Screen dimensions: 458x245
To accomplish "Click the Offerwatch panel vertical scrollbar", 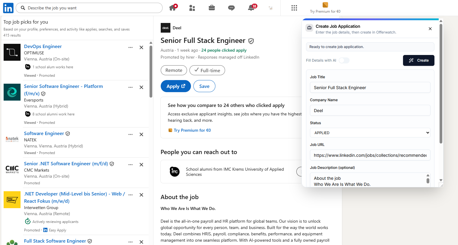I will [x=441, y=83].
